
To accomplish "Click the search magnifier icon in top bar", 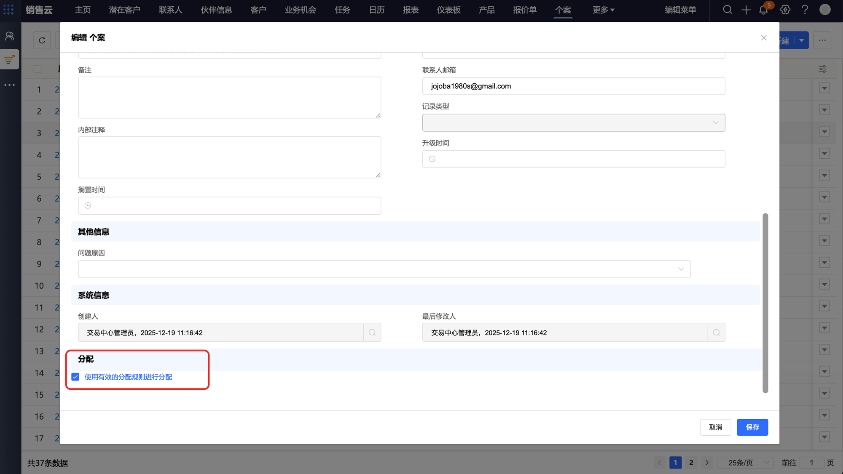I will 727,10.
